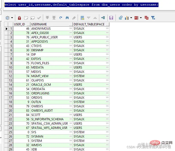
Task: Sort by USERNAME column header
Action: [x=52, y=24]
